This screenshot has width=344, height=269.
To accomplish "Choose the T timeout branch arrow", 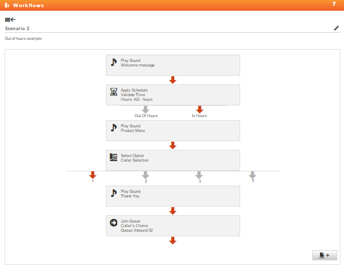I will [x=252, y=175].
